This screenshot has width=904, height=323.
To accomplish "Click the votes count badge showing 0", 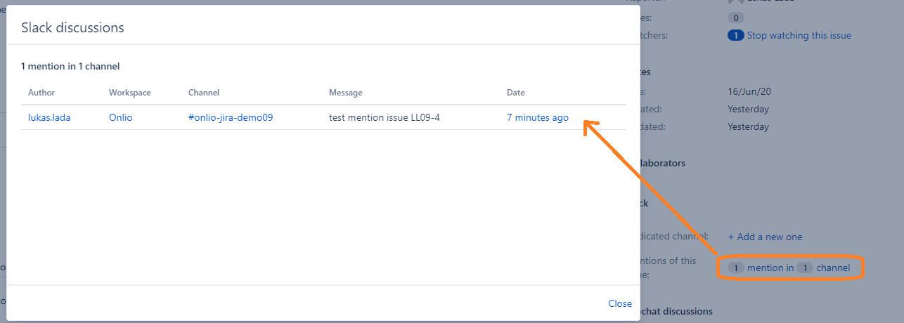I will 735,18.
